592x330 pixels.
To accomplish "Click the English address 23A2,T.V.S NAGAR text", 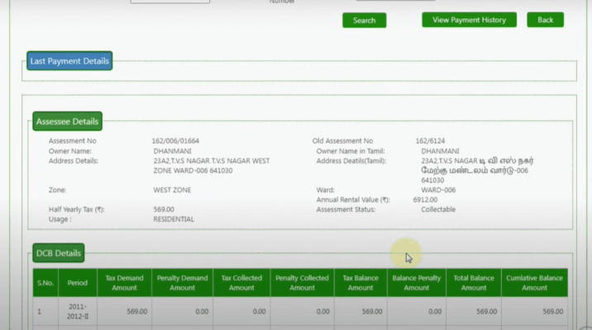I will click(x=212, y=166).
